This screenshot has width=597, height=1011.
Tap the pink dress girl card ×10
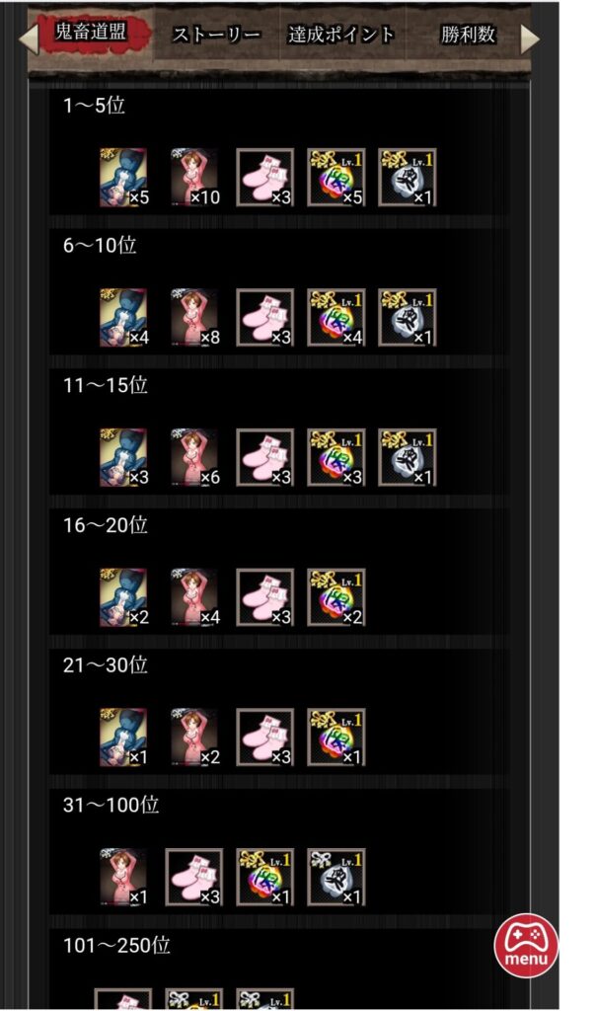[x=194, y=178]
